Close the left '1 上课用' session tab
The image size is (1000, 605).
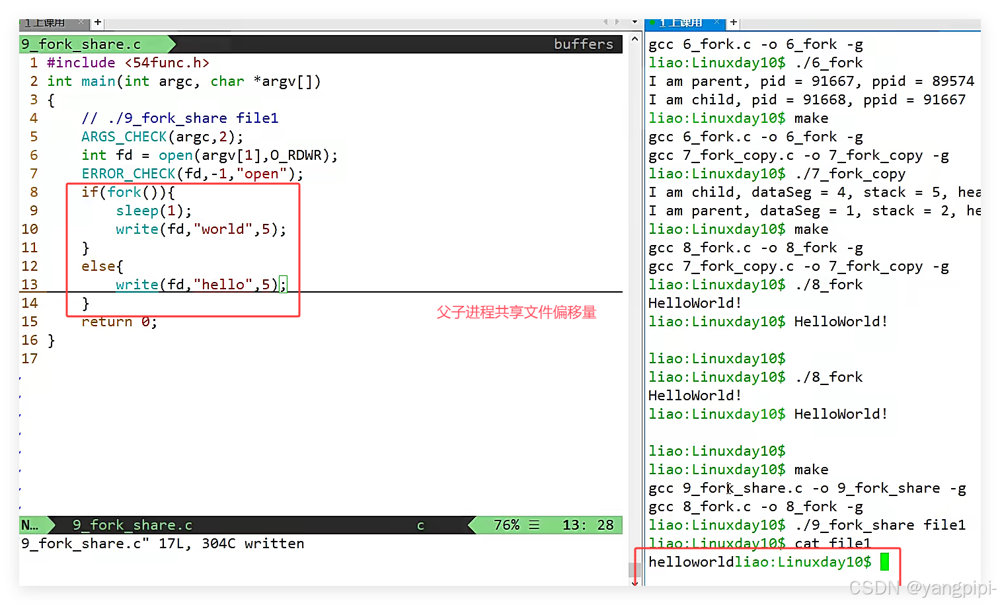(x=81, y=22)
